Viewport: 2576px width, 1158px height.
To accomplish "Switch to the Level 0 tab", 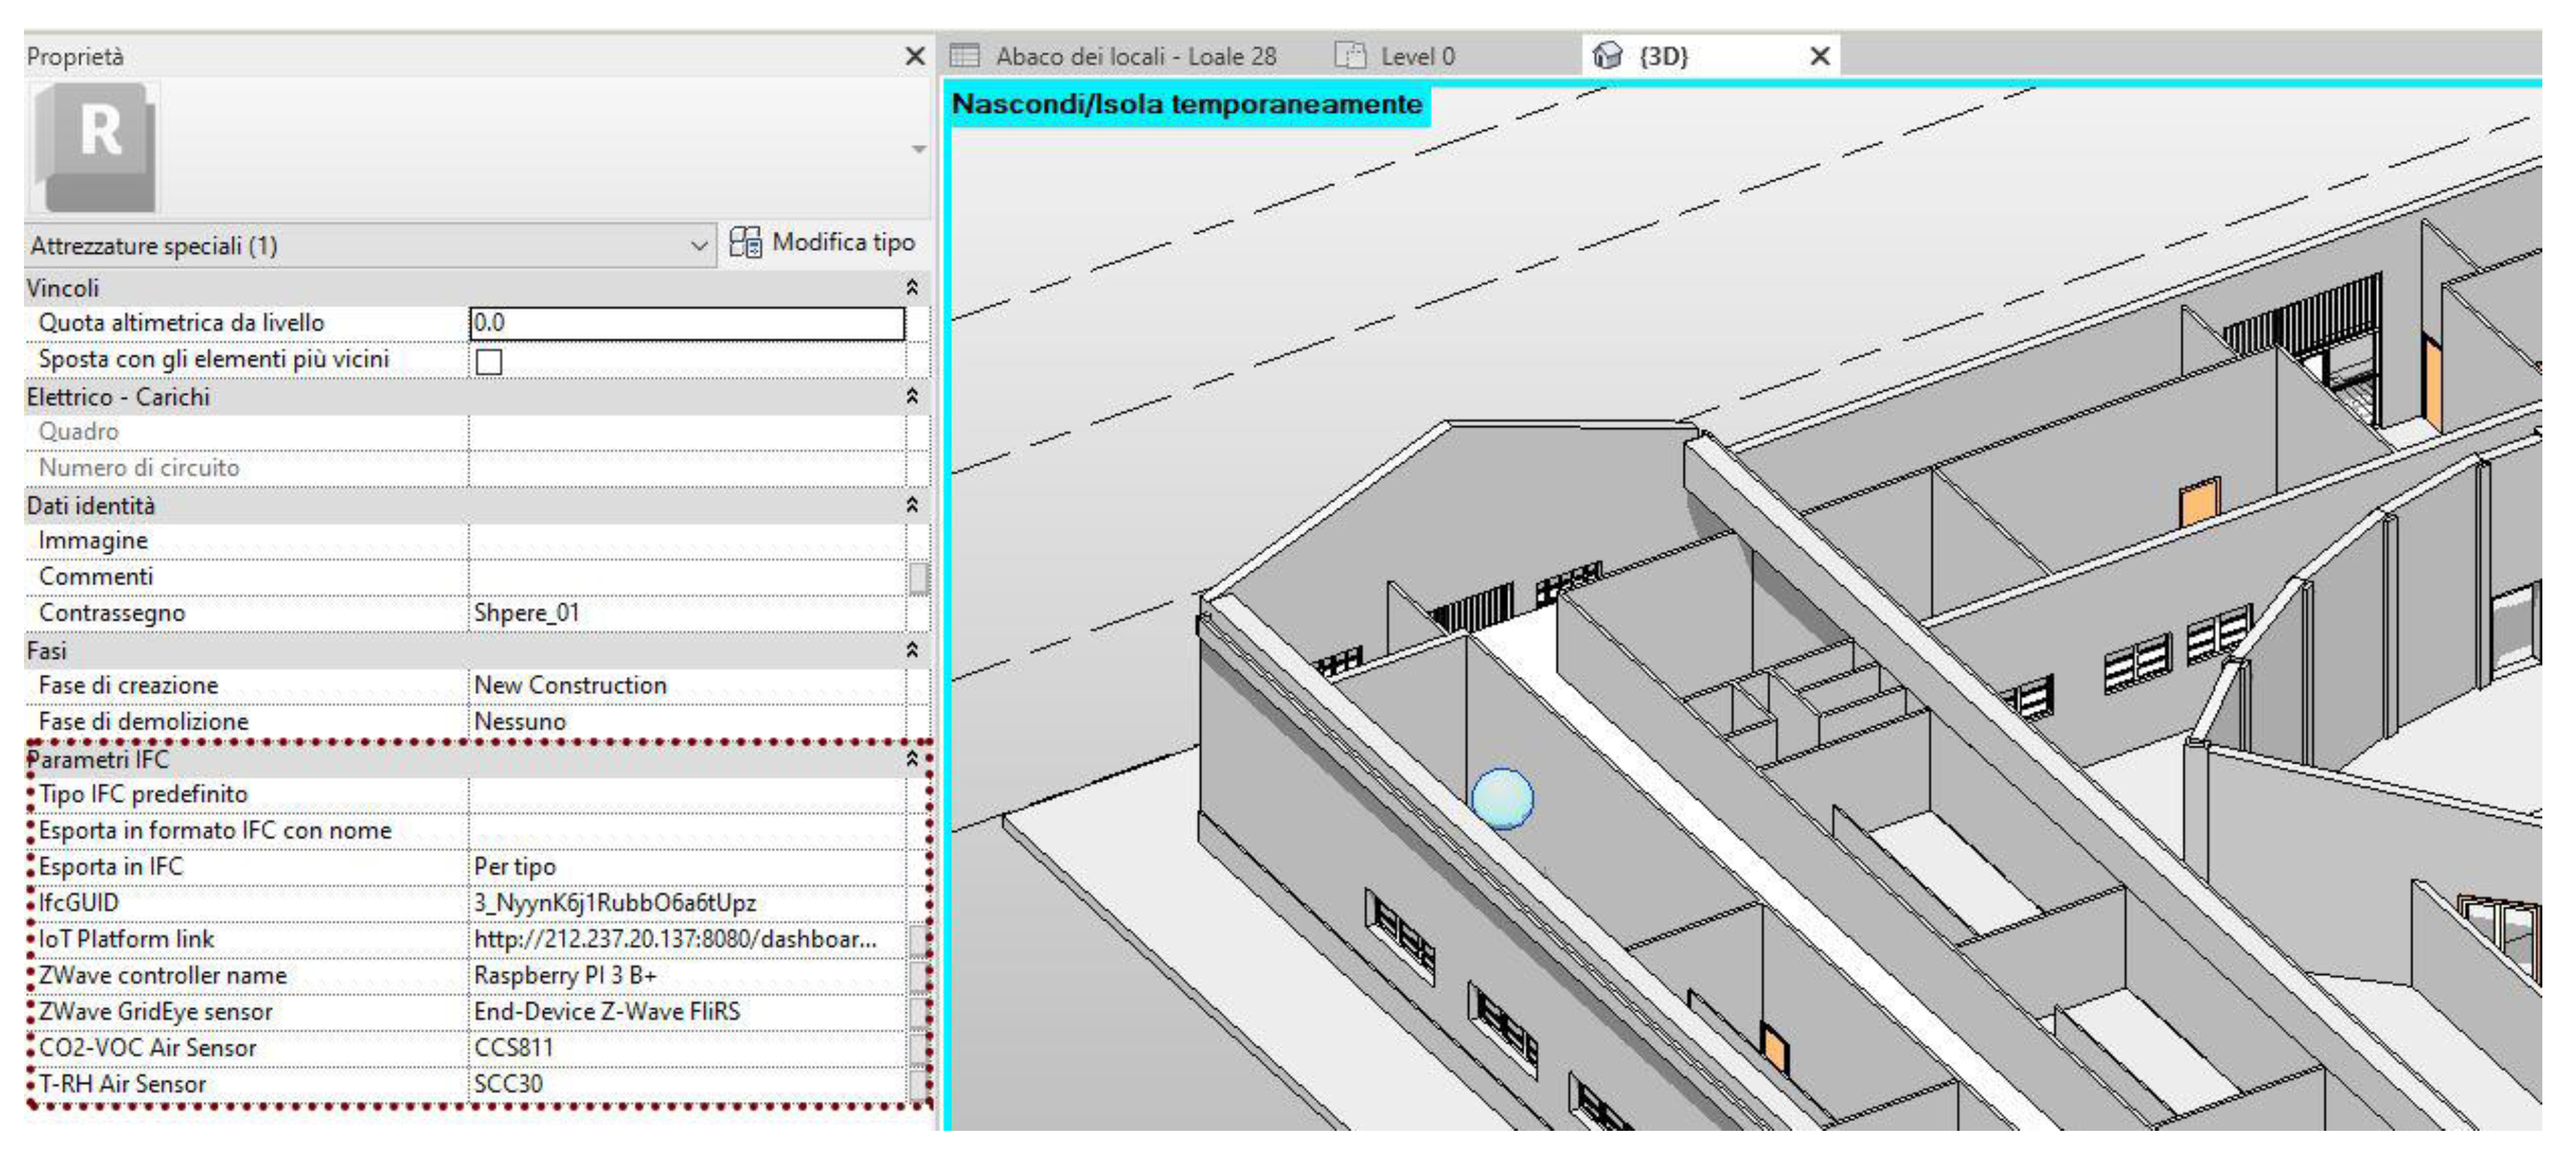I will (x=1417, y=57).
